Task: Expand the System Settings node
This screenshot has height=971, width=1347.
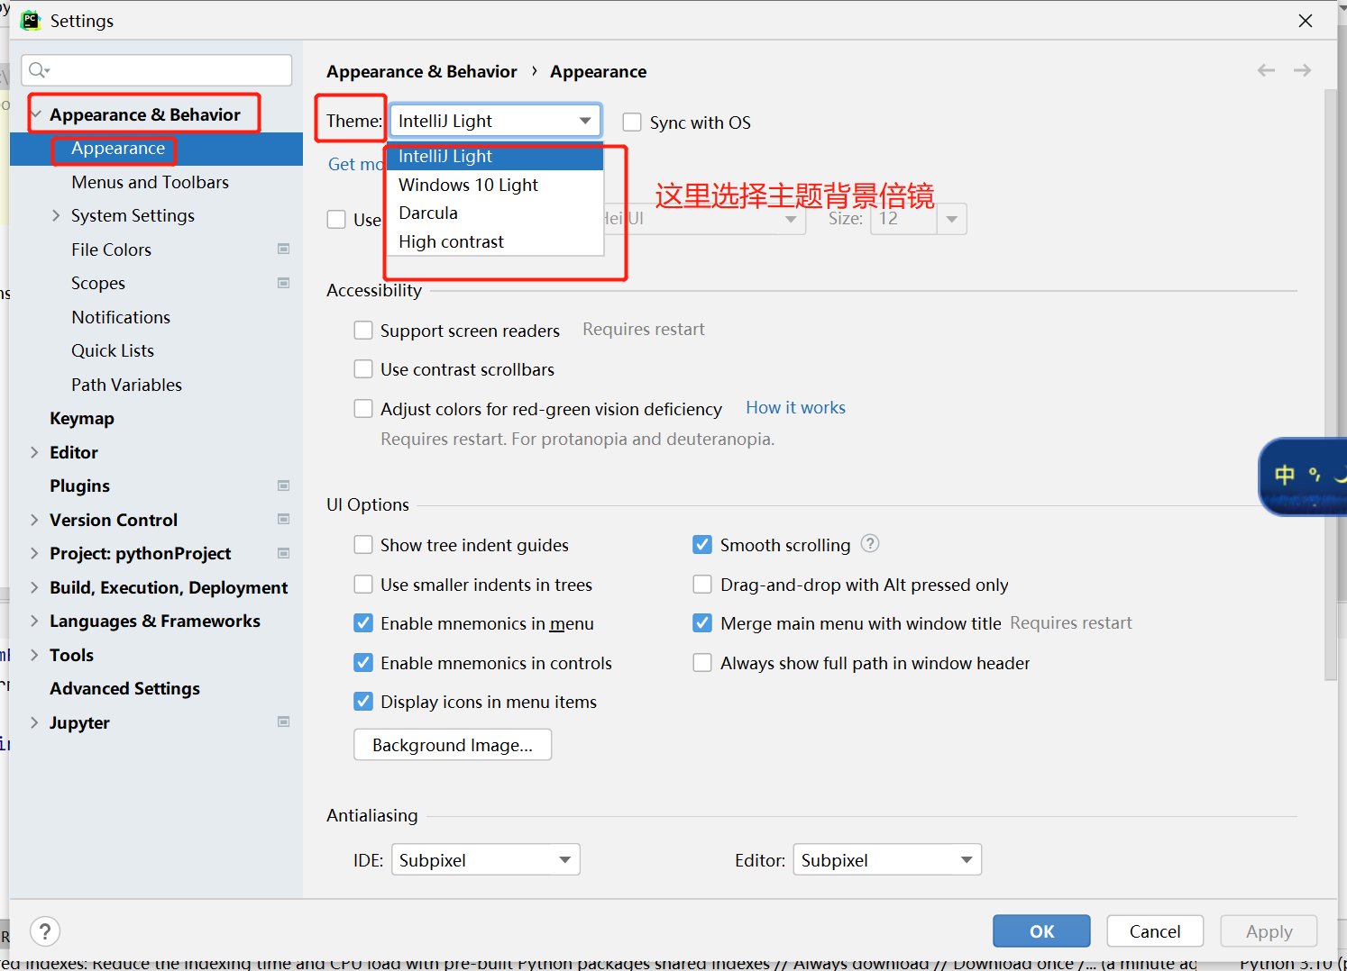Action: pos(56,215)
